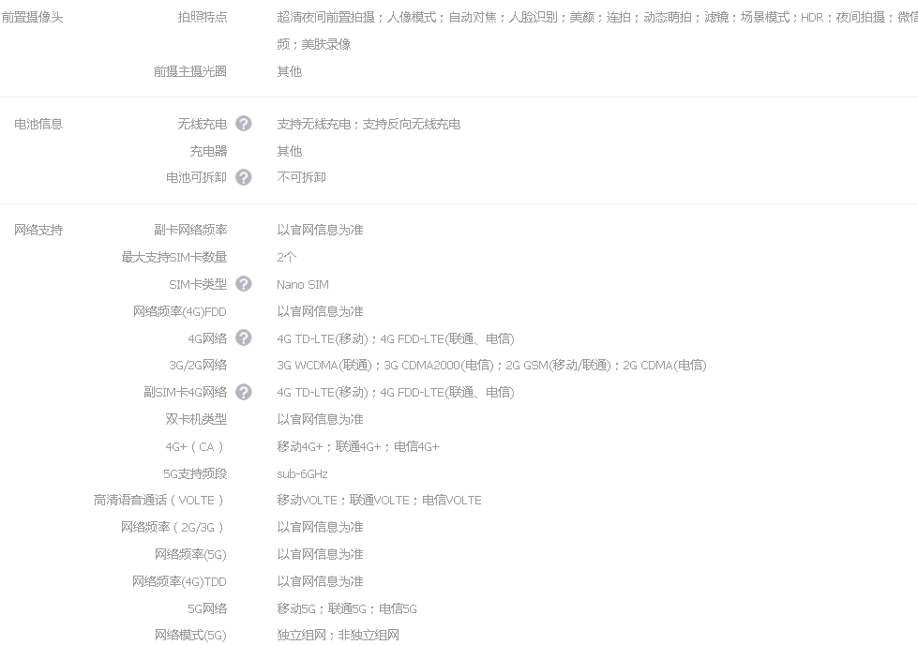The image size is (918, 645).
Task: Click the Nano SIM value text
Action: pos(303,284)
